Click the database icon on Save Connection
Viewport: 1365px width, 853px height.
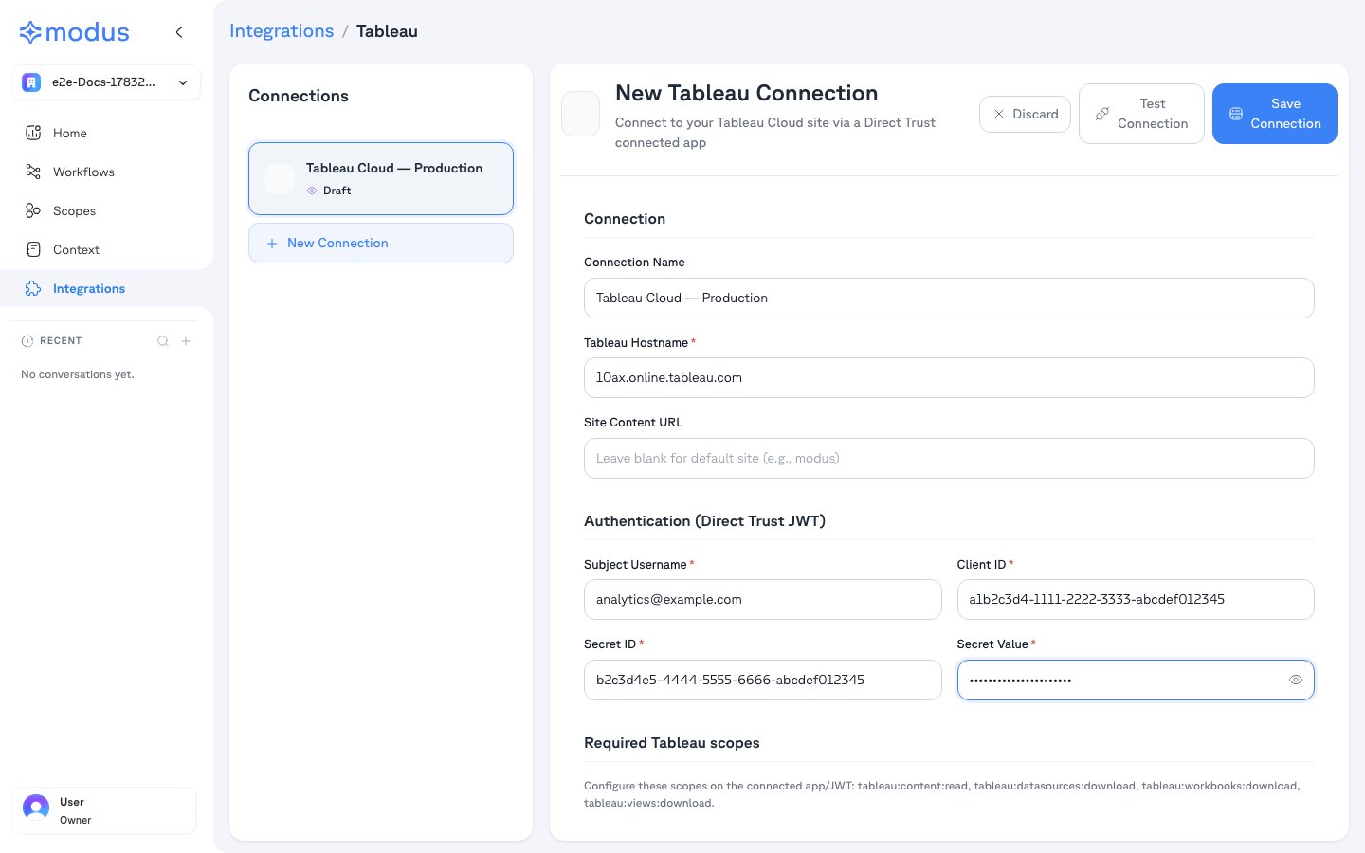[1236, 114]
